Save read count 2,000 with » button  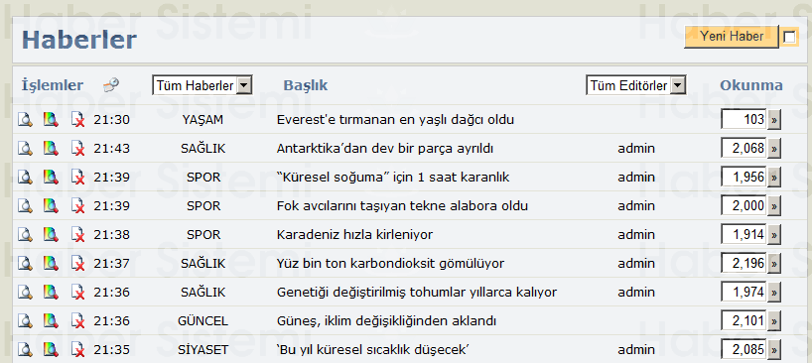pyautogui.click(x=774, y=206)
